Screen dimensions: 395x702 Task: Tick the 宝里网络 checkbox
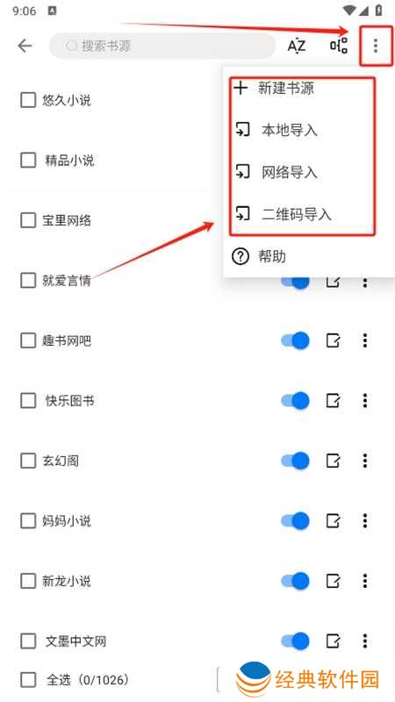(x=28, y=221)
